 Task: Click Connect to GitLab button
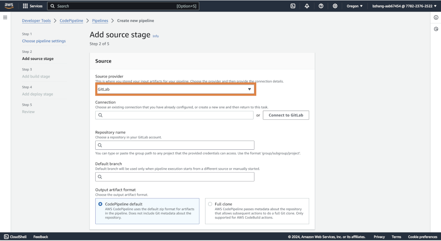pos(286,115)
